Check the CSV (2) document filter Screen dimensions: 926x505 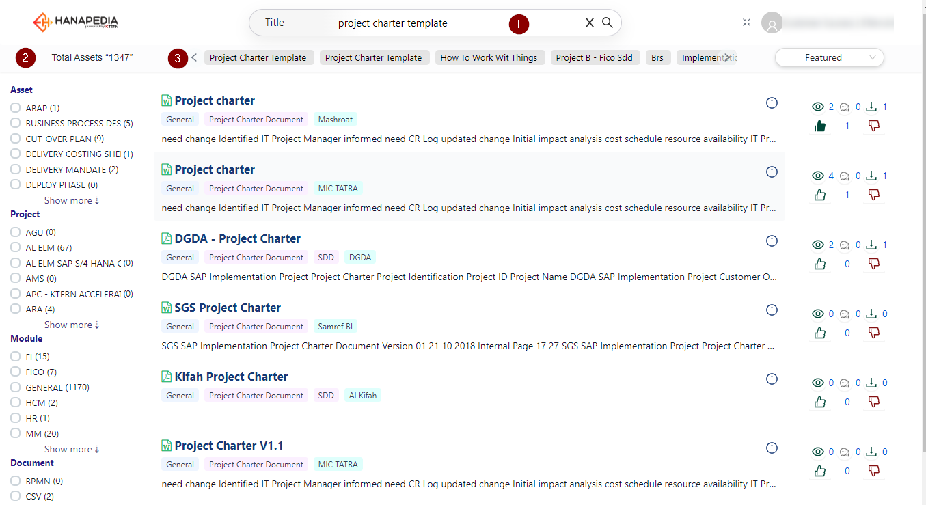[x=16, y=496]
